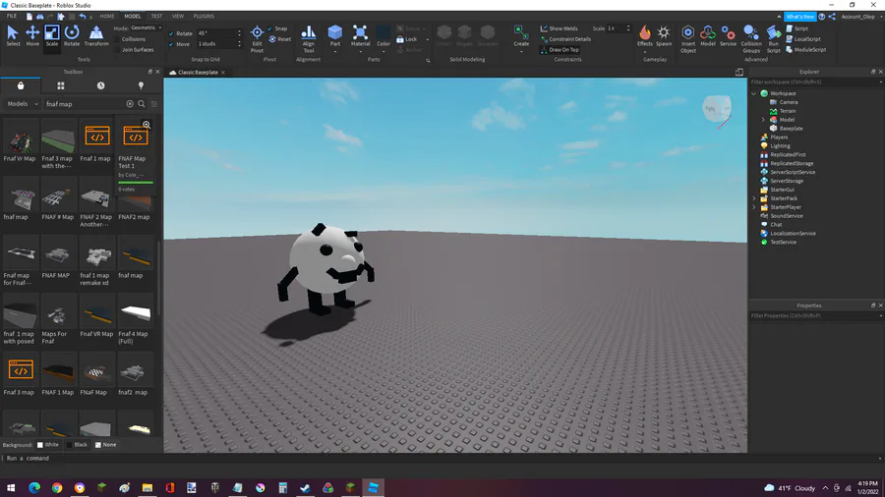885x497 pixels.
Task: Open the FILE menu
Action: pyautogui.click(x=11, y=17)
